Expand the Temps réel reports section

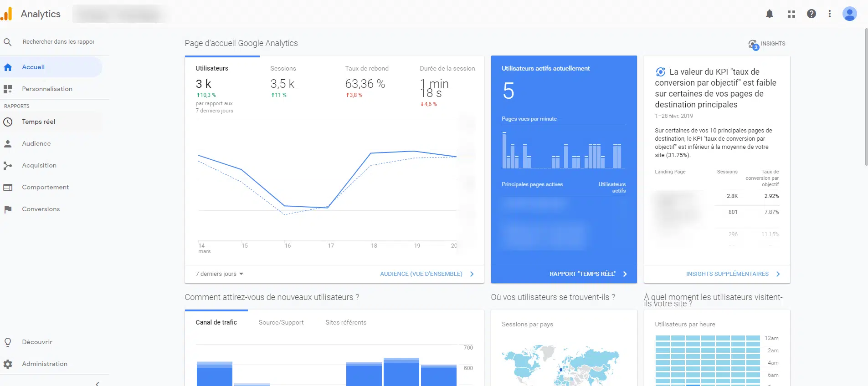39,122
